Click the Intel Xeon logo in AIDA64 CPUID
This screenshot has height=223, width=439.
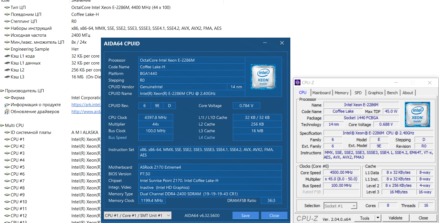(263, 77)
